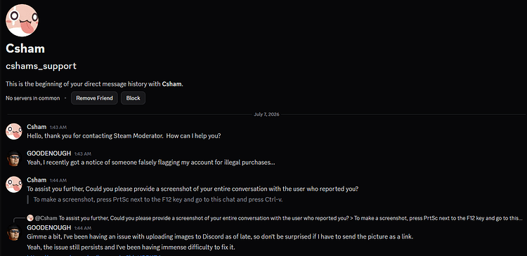Click Csham's avatar beside the screenshot request message

pos(14,184)
